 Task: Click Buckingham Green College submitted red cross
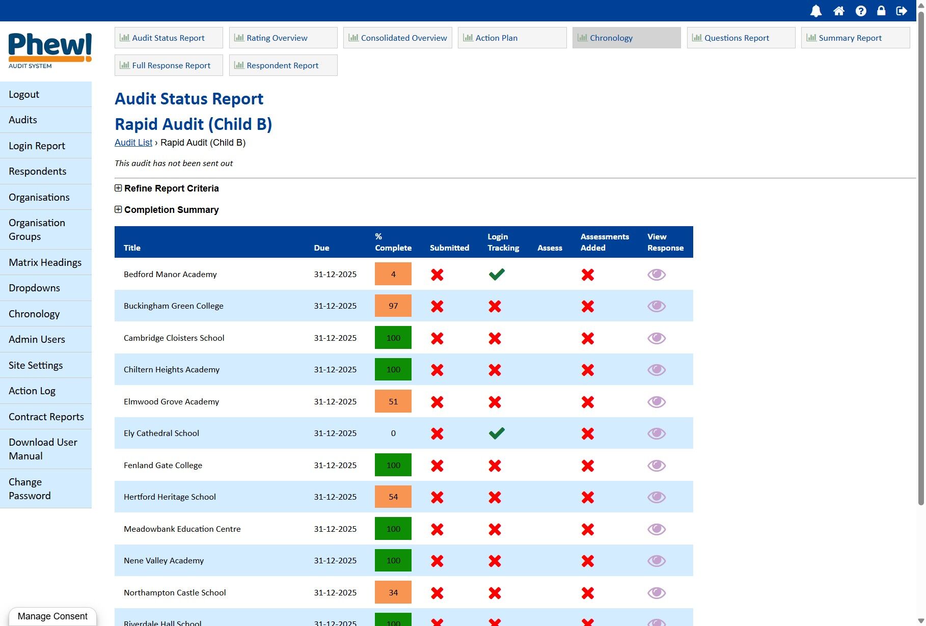[437, 306]
